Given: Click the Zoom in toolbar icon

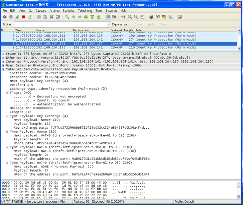Looking at the screenshot, I should (123, 17).
